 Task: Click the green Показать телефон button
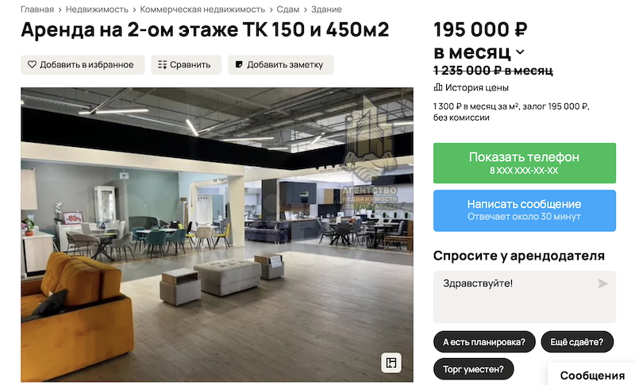coord(525,163)
